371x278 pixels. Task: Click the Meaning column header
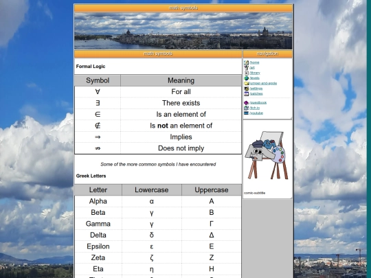pyautogui.click(x=181, y=80)
